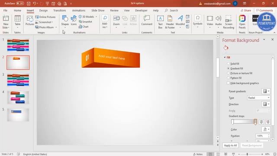Viewport: 277px width, 156px height.
Task: Click the Search box in ribbon
Action: click(x=171, y=10)
